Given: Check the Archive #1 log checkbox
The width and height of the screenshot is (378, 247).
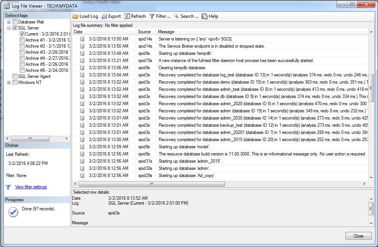Looking at the screenshot, I should (x=22, y=40).
